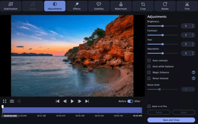Click Save and Close button
This screenshot has height=124, width=198.
point(171,120)
